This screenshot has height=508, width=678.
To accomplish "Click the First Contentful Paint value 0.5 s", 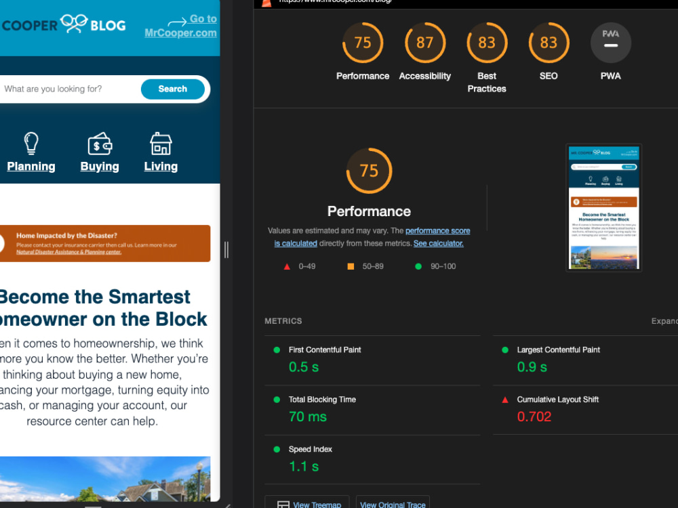I will (304, 366).
